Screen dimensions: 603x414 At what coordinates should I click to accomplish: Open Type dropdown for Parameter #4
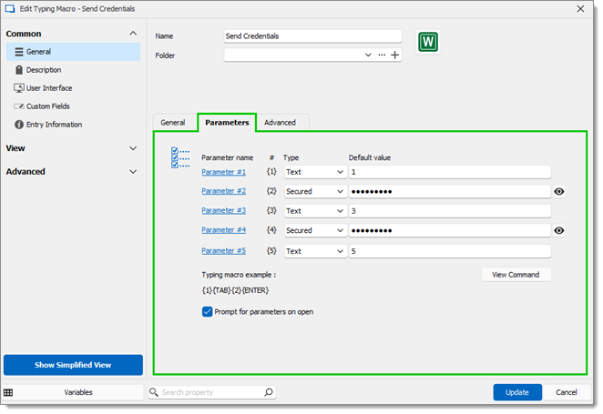click(313, 231)
